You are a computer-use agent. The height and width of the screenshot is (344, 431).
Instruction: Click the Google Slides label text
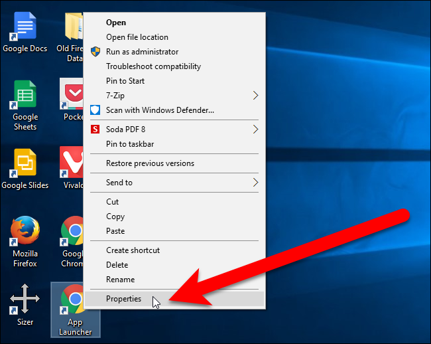[25, 185]
